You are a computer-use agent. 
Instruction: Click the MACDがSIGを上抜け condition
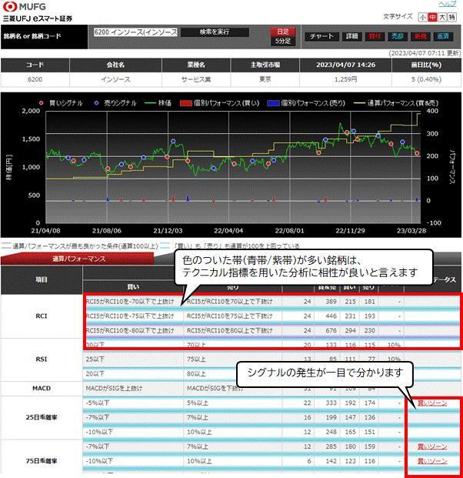(115, 389)
